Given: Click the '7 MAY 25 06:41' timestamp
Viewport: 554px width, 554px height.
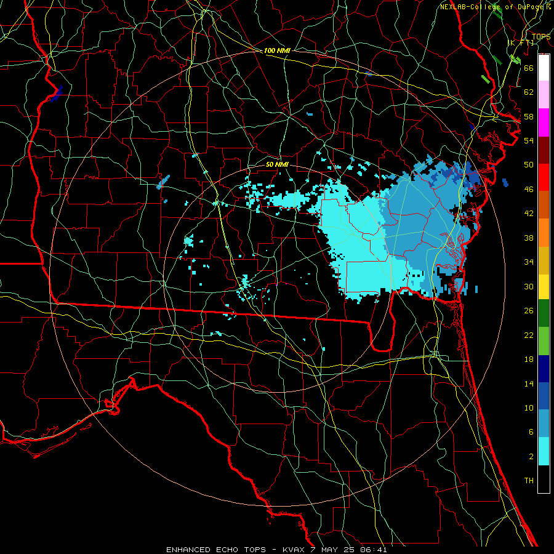Looking at the screenshot, I should pyautogui.click(x=348, y=550).
